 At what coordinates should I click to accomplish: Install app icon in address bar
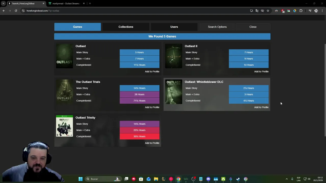click(x=251, y=11)
